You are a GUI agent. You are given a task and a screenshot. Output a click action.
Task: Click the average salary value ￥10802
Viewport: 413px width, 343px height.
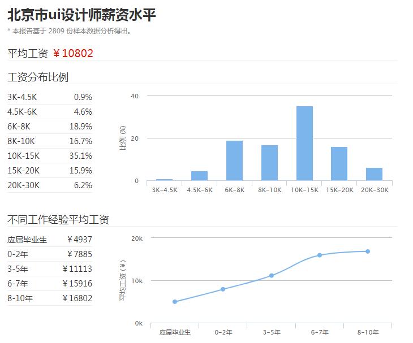coord(73,53)
